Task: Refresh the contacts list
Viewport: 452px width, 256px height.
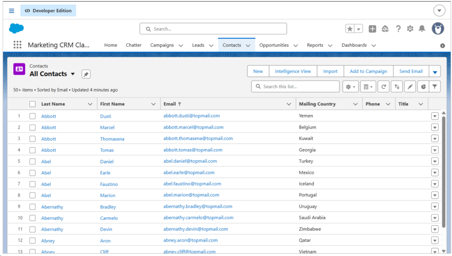Action: pyautogui.click(x=384, y=87)
